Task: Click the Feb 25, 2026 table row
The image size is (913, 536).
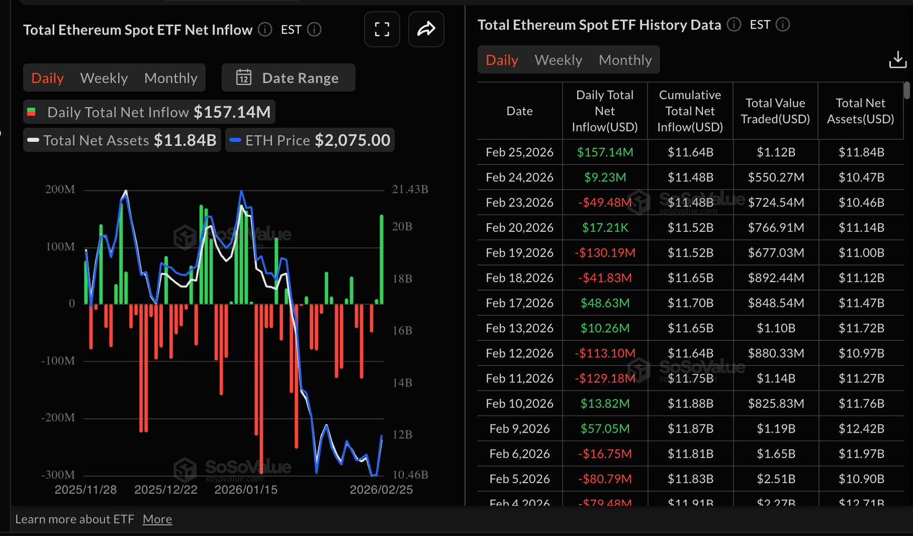Action: (690, 152)
